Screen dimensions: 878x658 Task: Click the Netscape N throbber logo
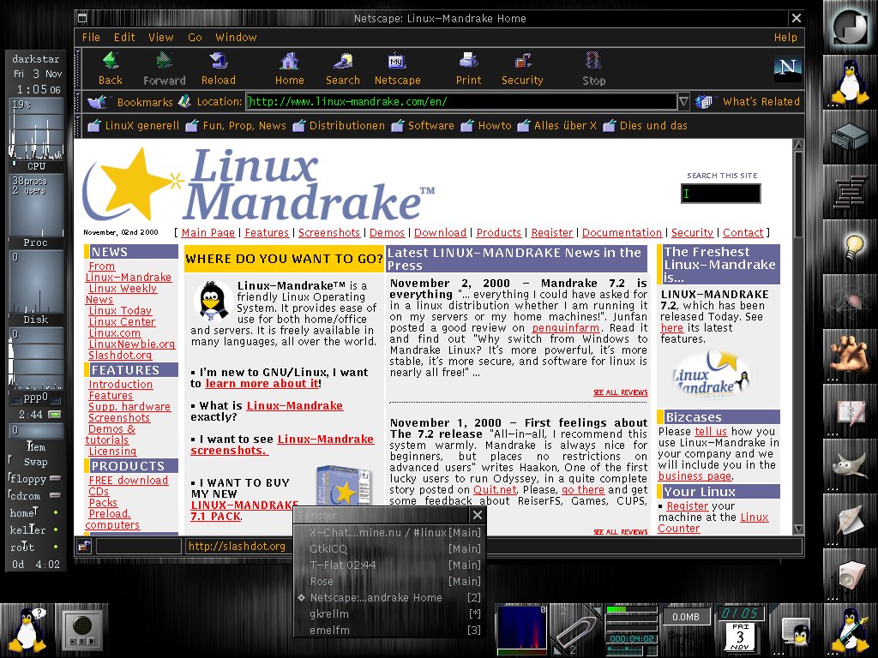(x=787, y=69)
